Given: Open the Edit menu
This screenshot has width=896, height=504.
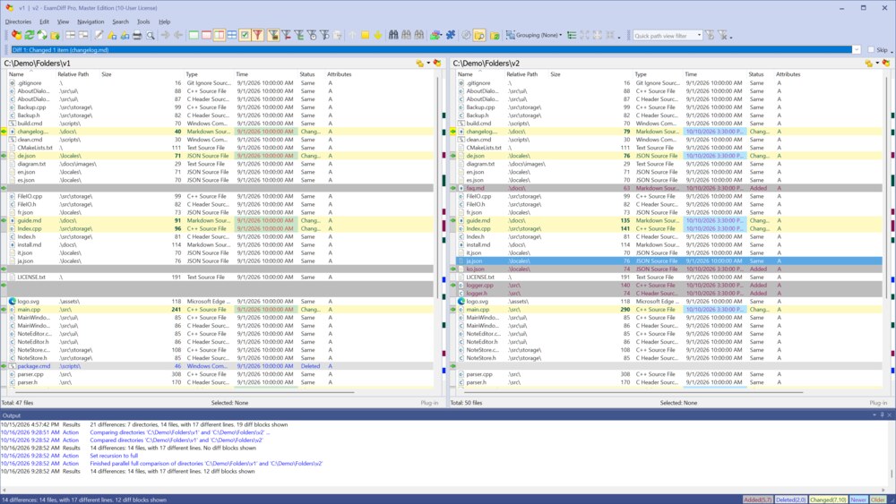Looking at the screenshot, I should pyautogui.click(x=44, y=21).
